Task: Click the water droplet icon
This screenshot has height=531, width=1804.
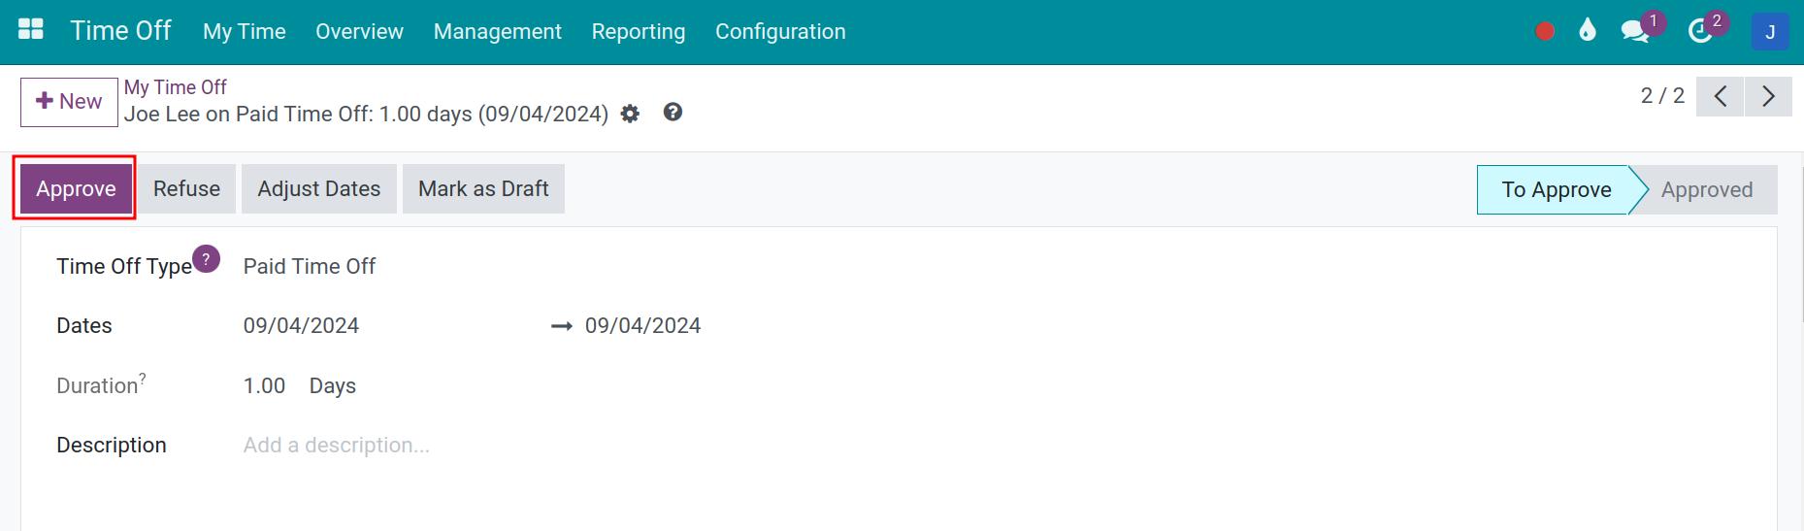Action: [x=1588, y=30]
